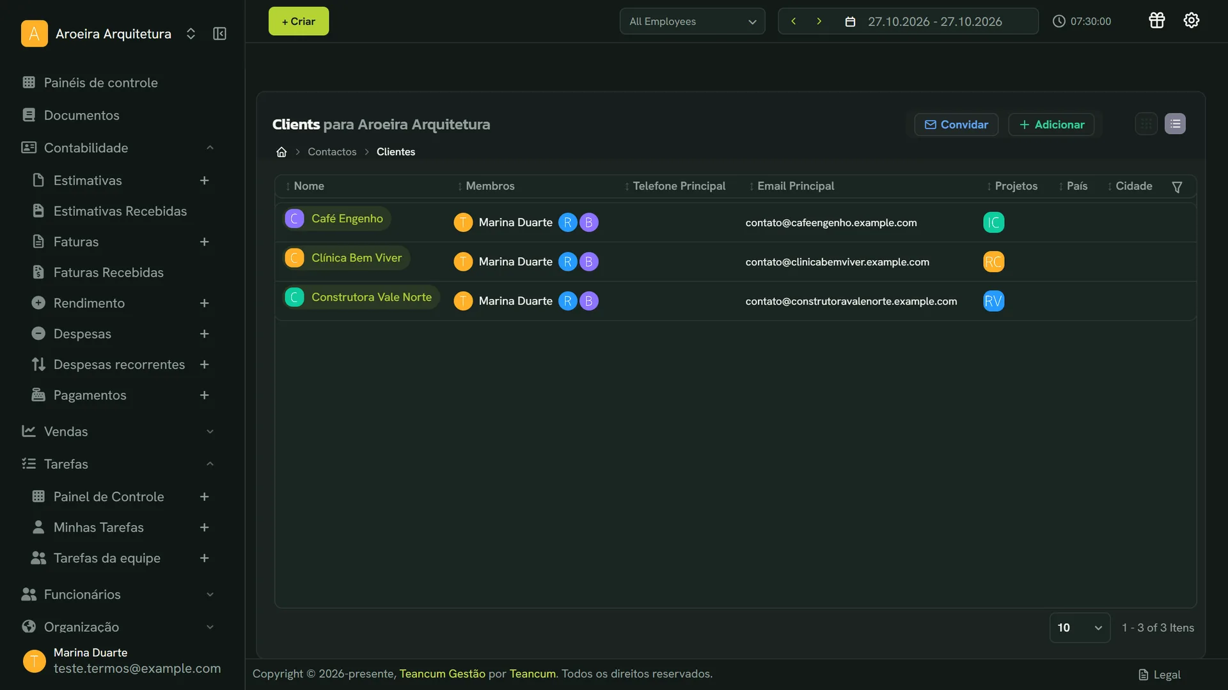Open the gift rewards icon
This screenshot has height=690, width=1228.
click(x=1156, y=20)
